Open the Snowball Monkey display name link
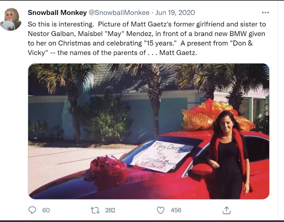The width and height of the screenshot is (284, 222). (x=57, y=13)
